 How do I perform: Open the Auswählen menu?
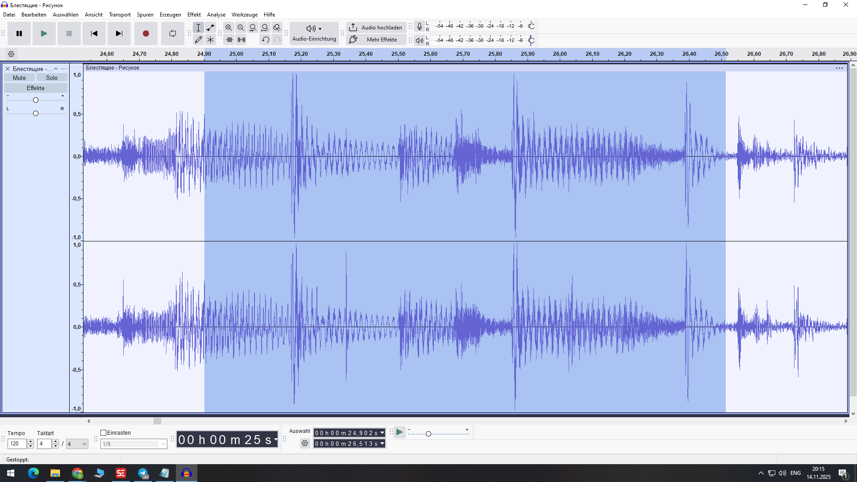[66, 15]
